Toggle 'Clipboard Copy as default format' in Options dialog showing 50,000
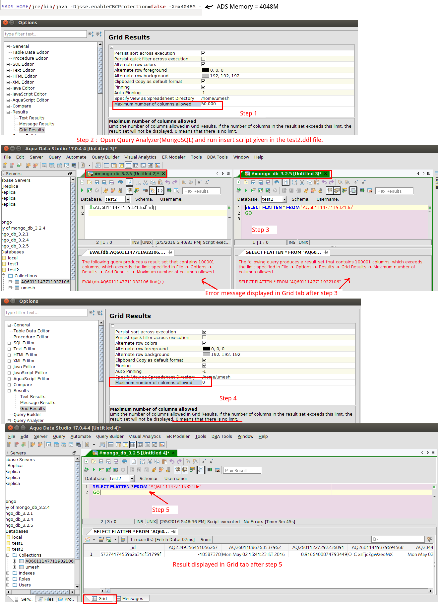438x612 pixels. pyautogui.click(x=203, y=81)
